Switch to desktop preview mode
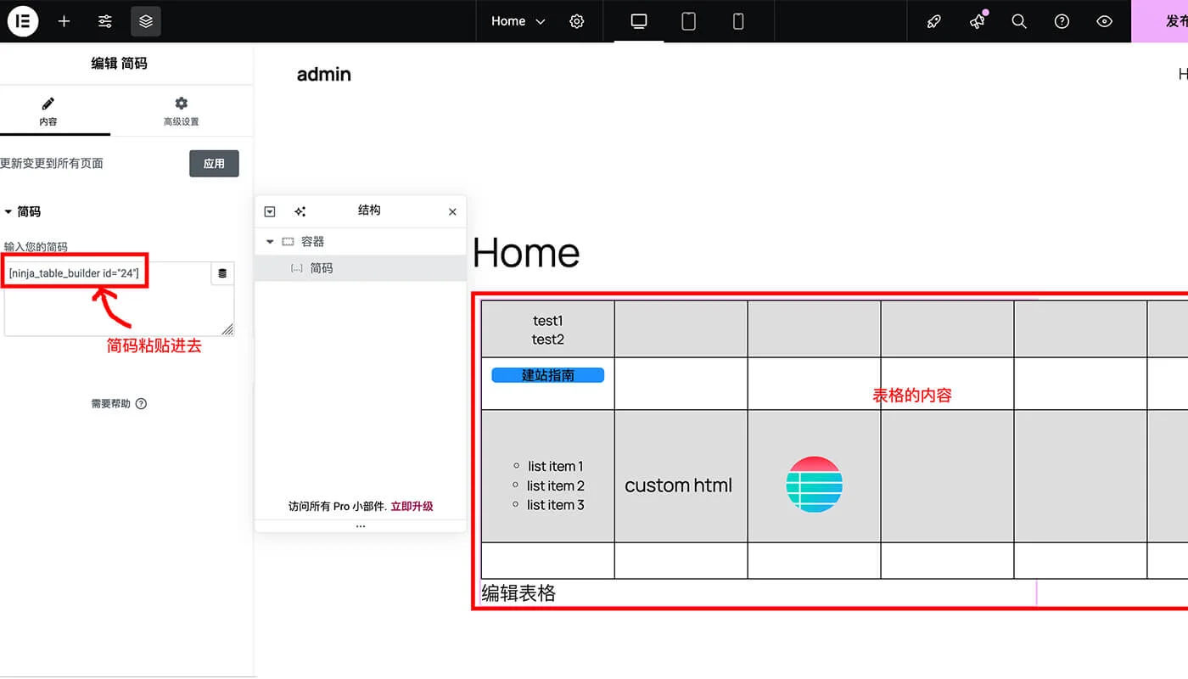This screenshot has height=679, width=1188. (639, 21)
